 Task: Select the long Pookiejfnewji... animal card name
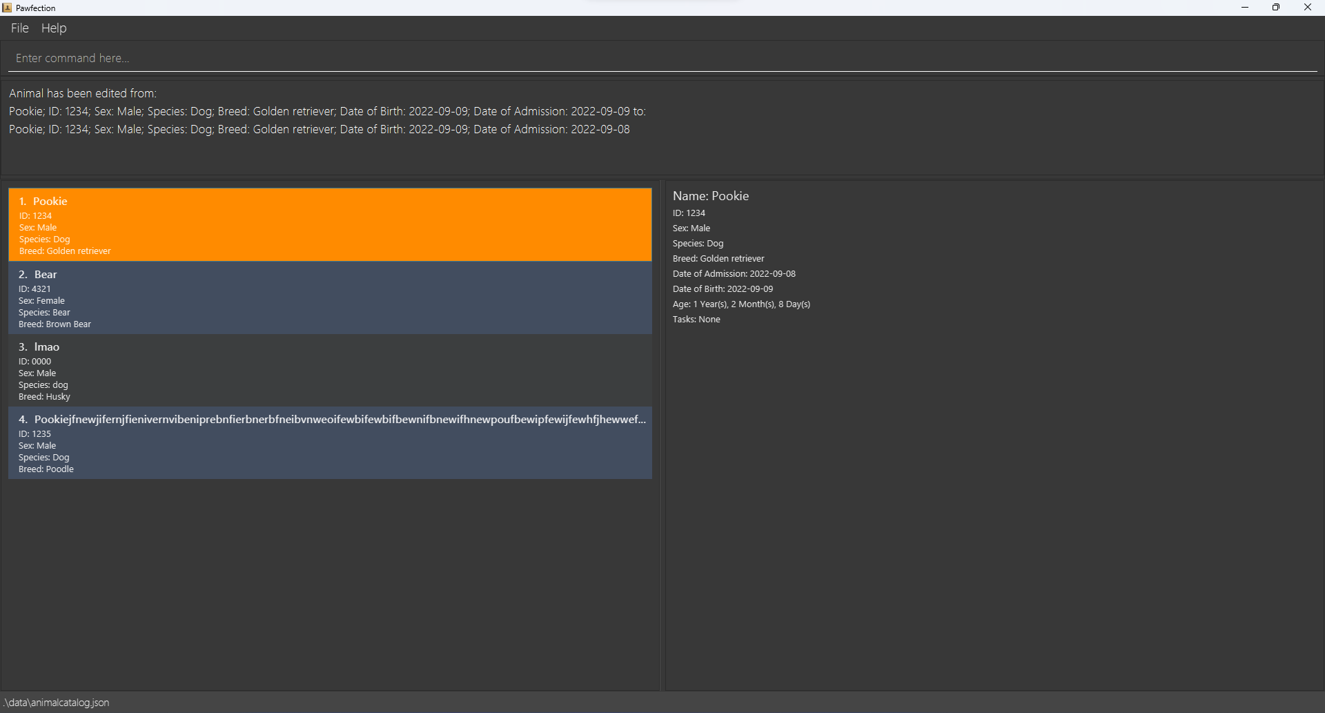coord(340,420)
